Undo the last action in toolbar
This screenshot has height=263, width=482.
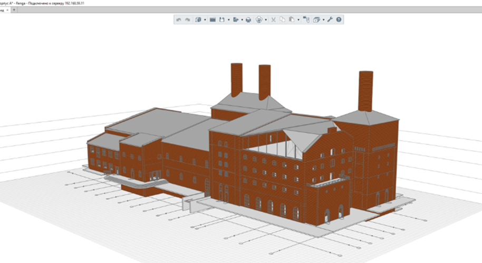click(x=179, y=20)
